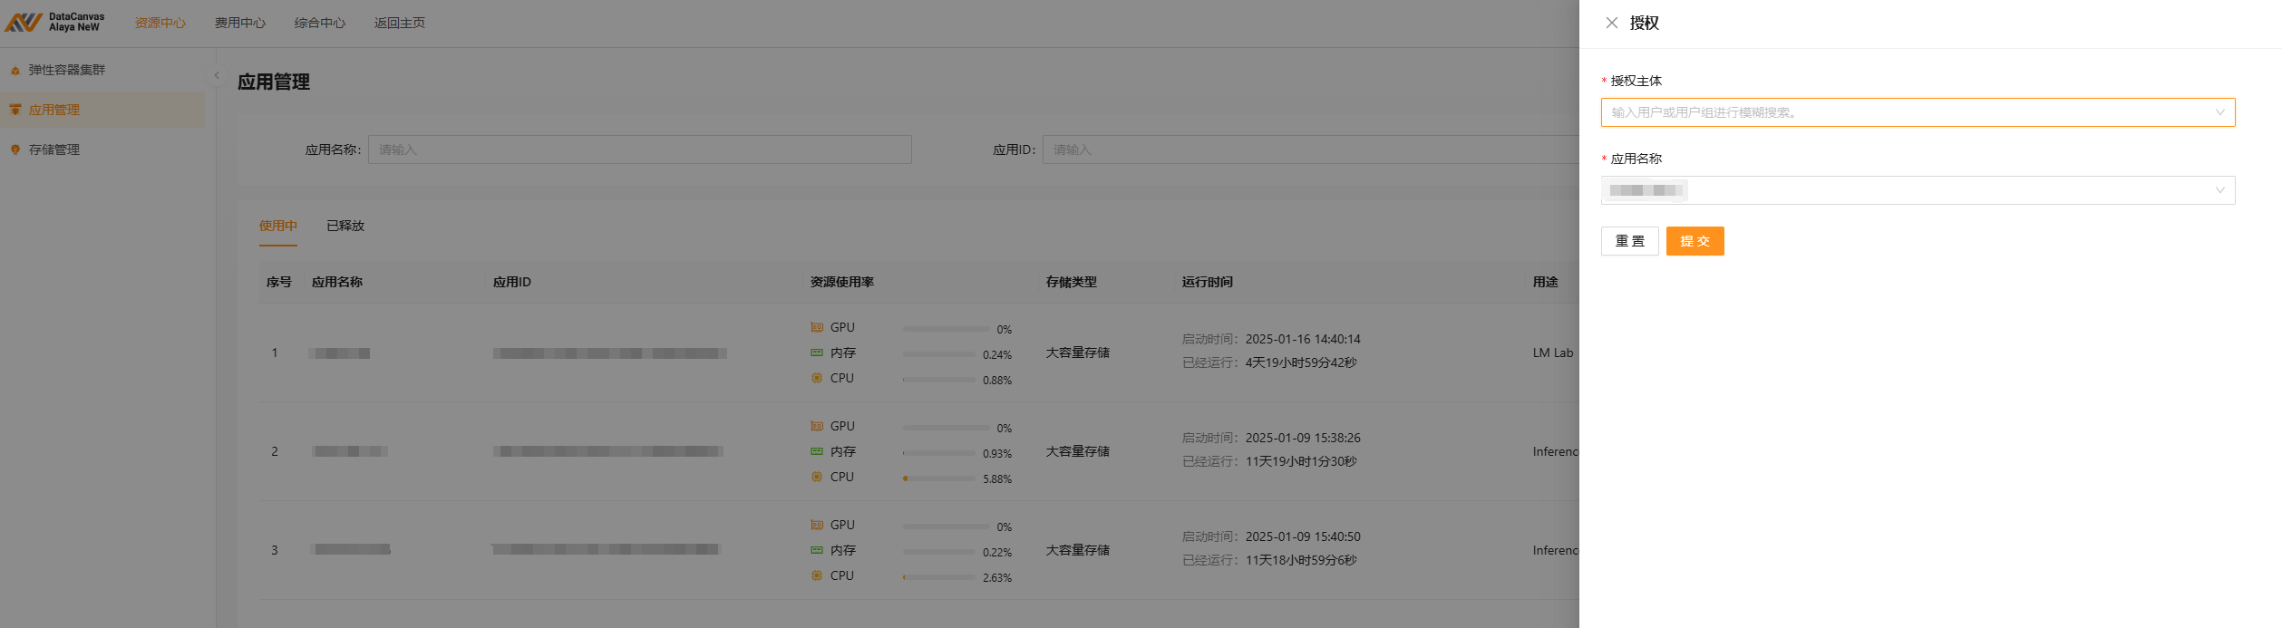Collapse the sidebar using the chevron handle
Viewport: 2282px width, 628px height.
click(x=217, y=76)
